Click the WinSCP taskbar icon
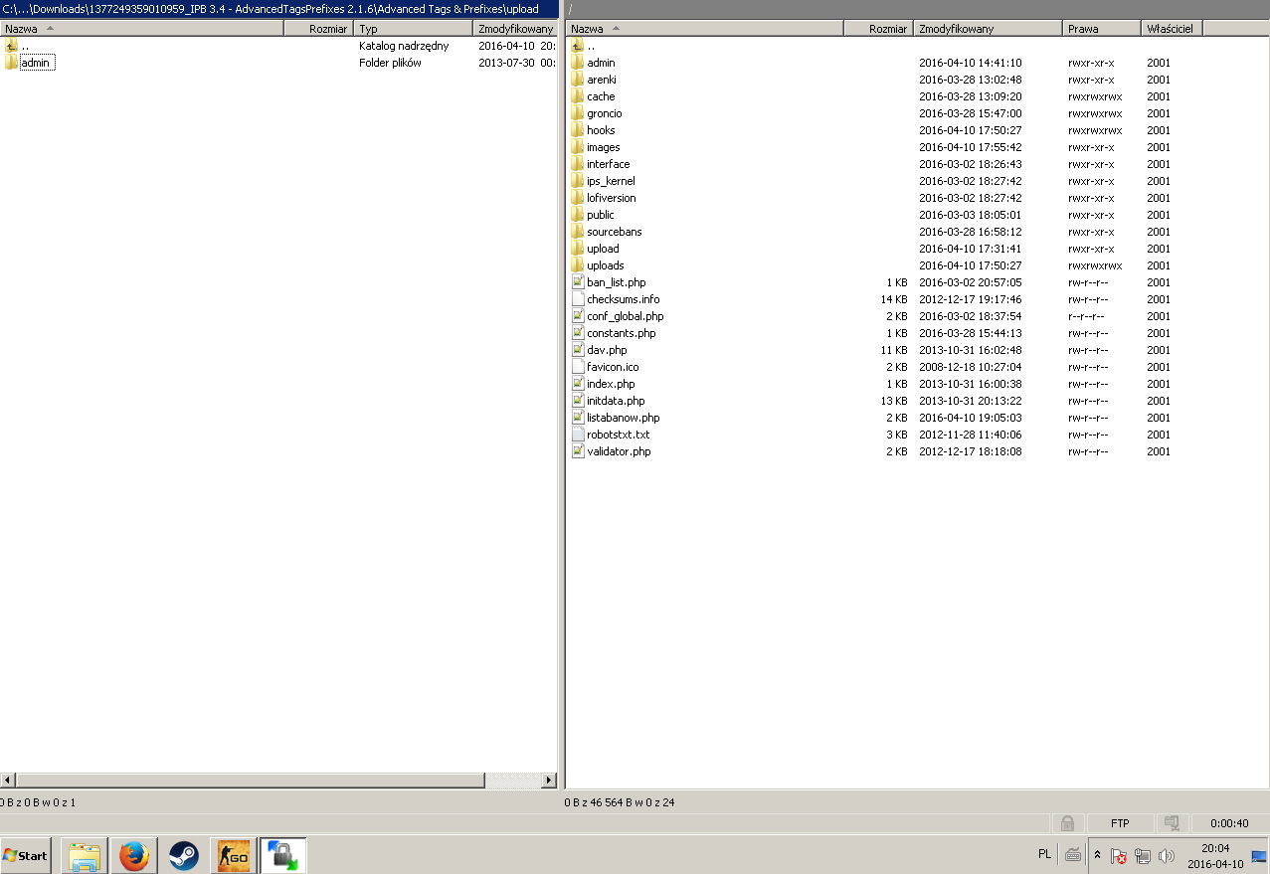Screen dimensions: 1270x874 [x=283, y=855]
